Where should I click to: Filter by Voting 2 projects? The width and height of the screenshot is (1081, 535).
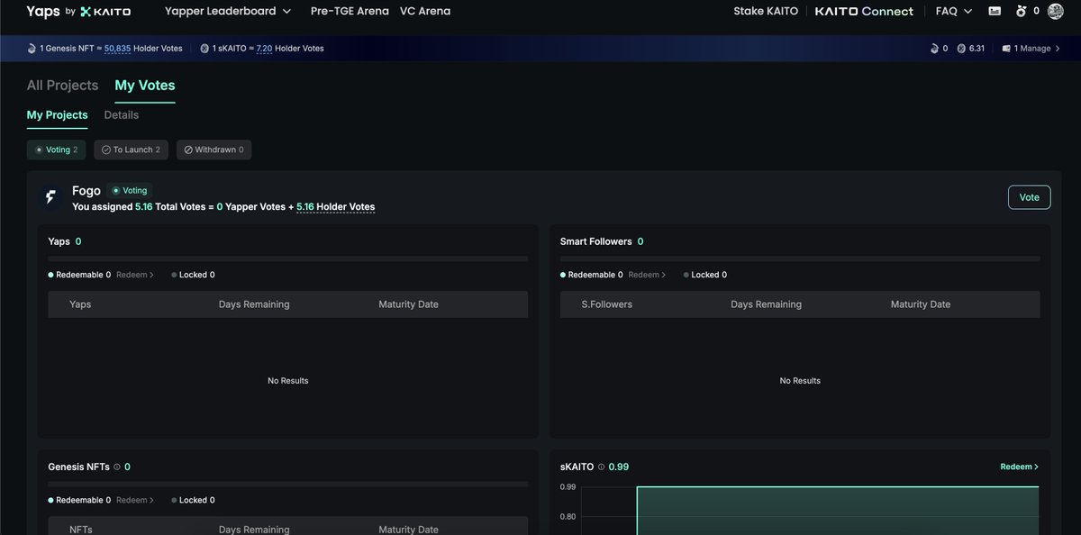coord(57,150)
